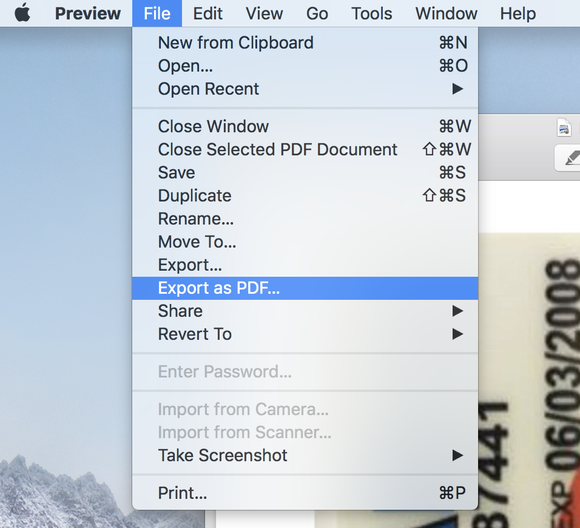This screenshot has height=528, width=580.
Task: Open the Tools menu
Action: [x=371, y=13]
